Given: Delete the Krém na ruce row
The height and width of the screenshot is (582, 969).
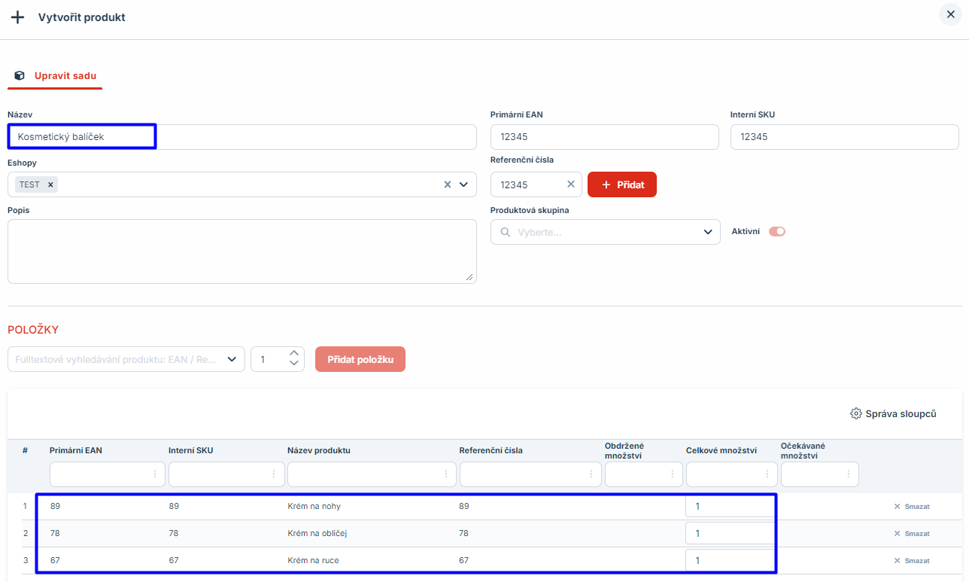Looking at the screenshot, I should 911,561.
